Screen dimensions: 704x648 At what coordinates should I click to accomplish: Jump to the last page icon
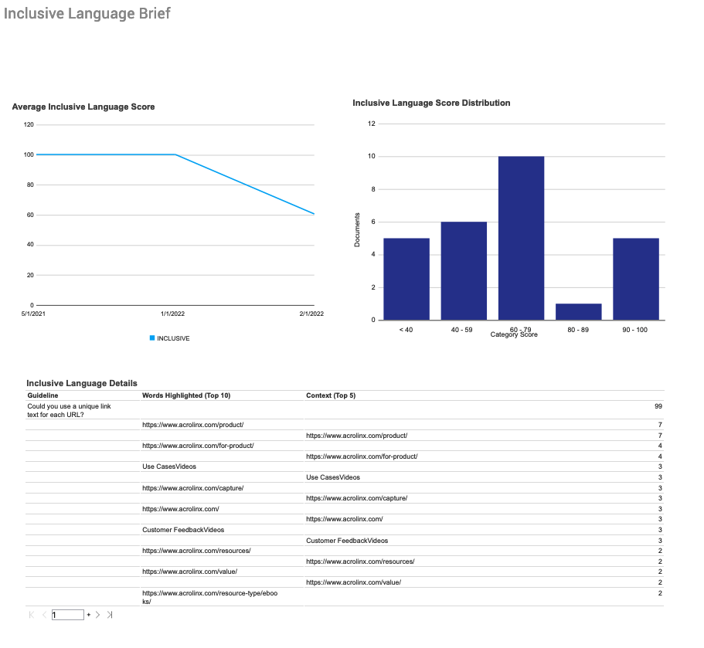point(111,615)
